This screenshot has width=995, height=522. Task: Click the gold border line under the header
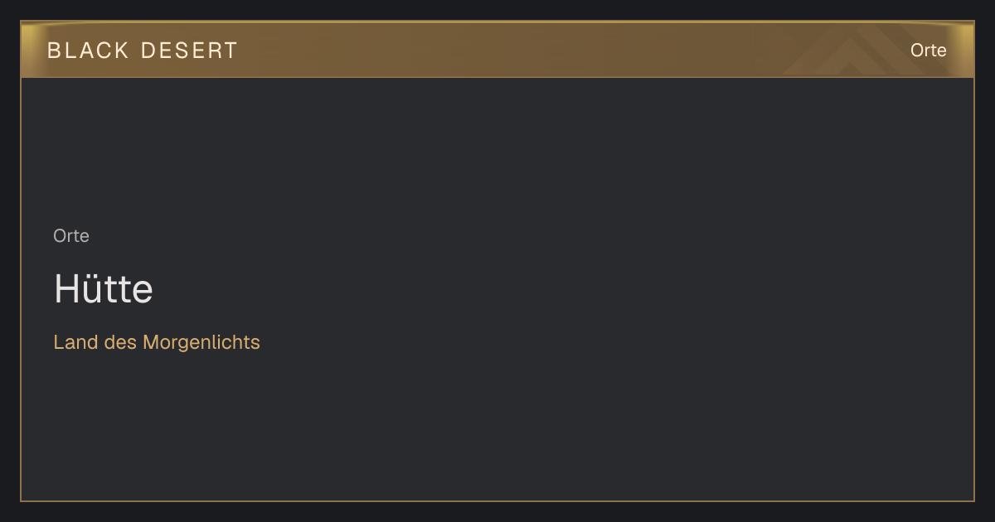(x=498, y=77)
